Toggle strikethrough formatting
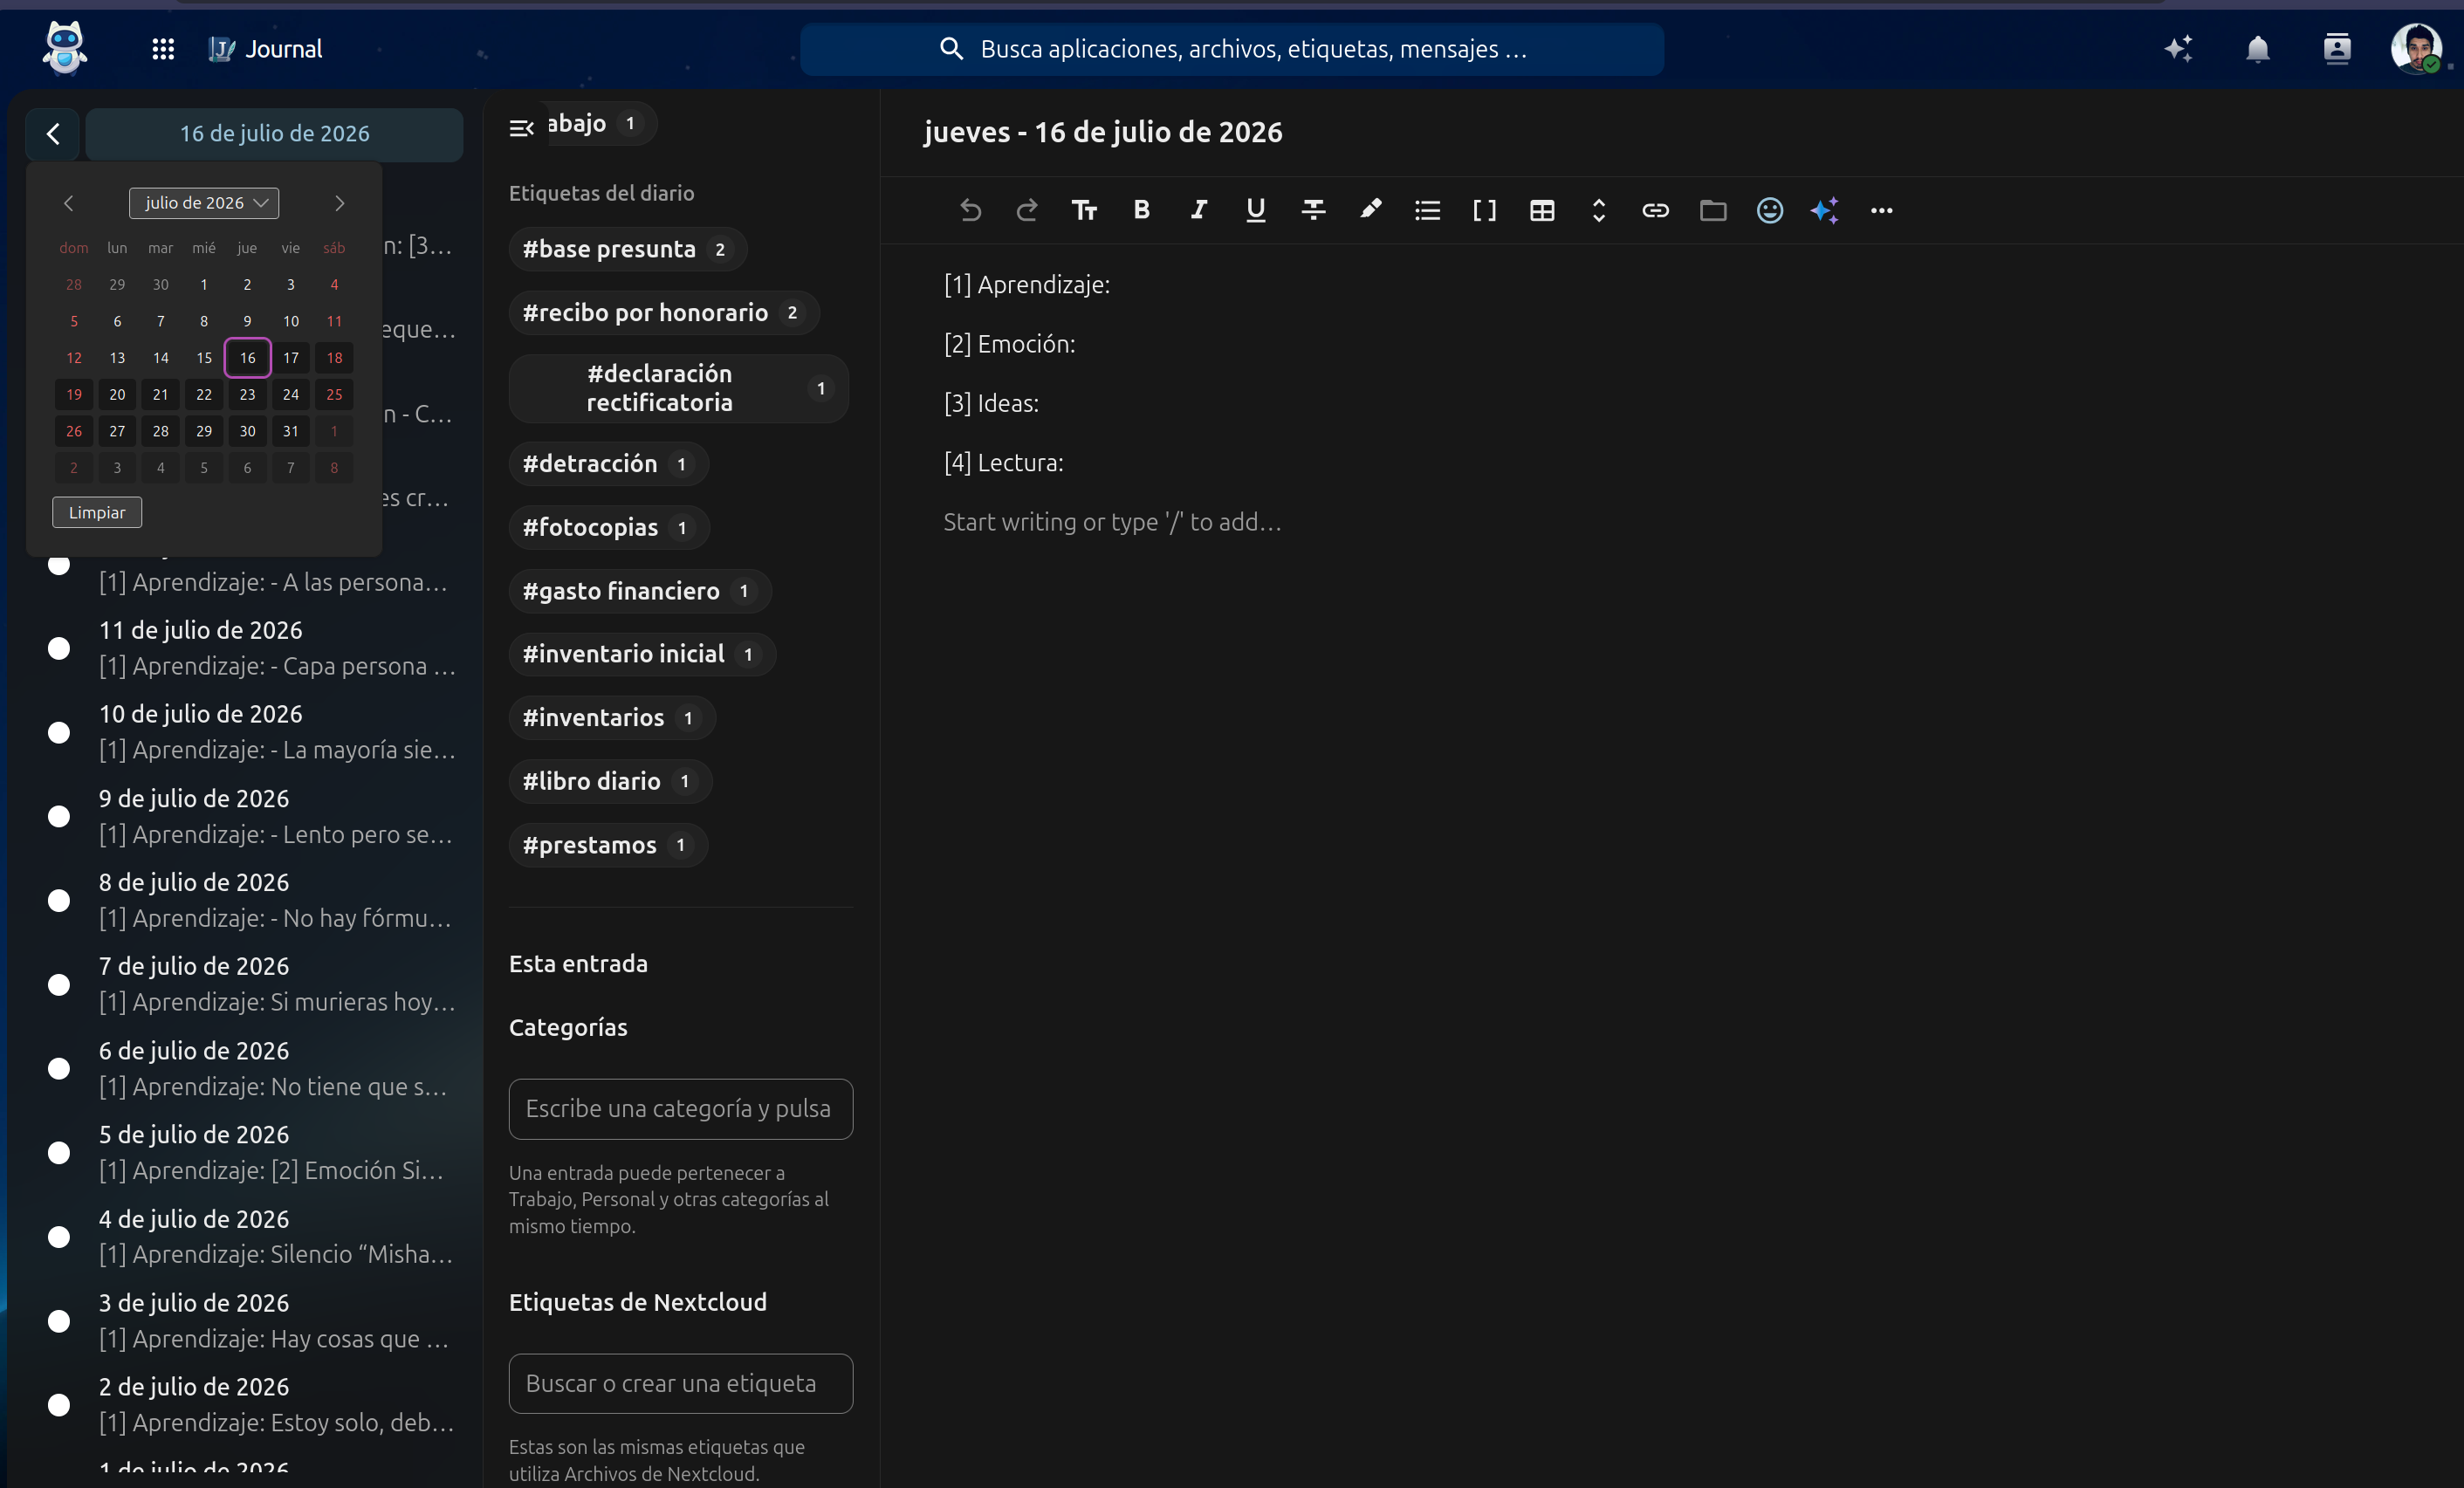2464x1488 pixels. coord(1313,210)
